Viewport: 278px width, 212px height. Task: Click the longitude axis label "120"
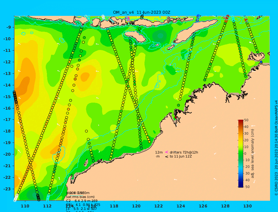point(136,206)
